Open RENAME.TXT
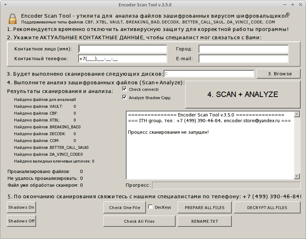This screenshot has height=239, width=306. click(204, 221)
